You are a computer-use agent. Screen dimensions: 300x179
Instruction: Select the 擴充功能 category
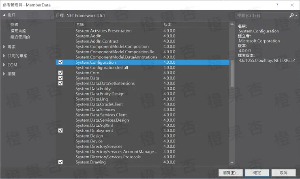18,31
